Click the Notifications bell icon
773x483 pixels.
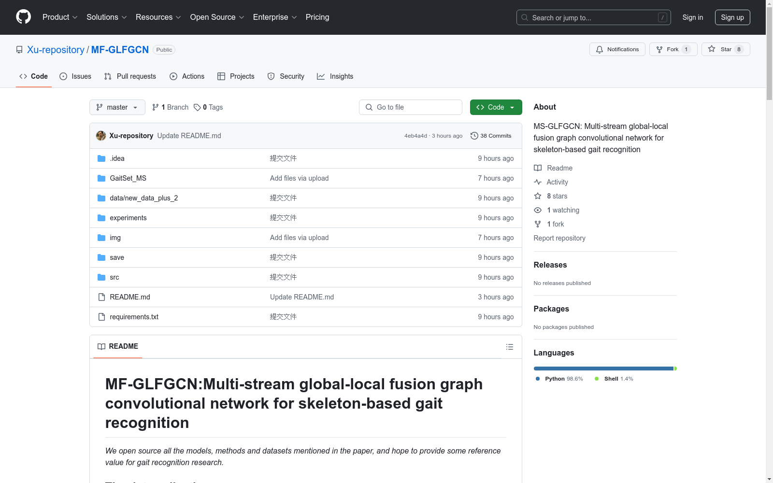tap(600, 49)
